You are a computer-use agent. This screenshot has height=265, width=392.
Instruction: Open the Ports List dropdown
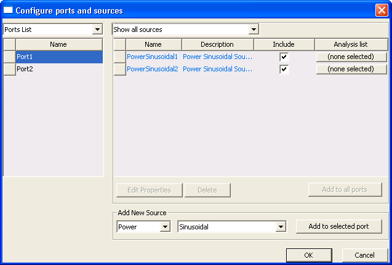tap(97, 30)
